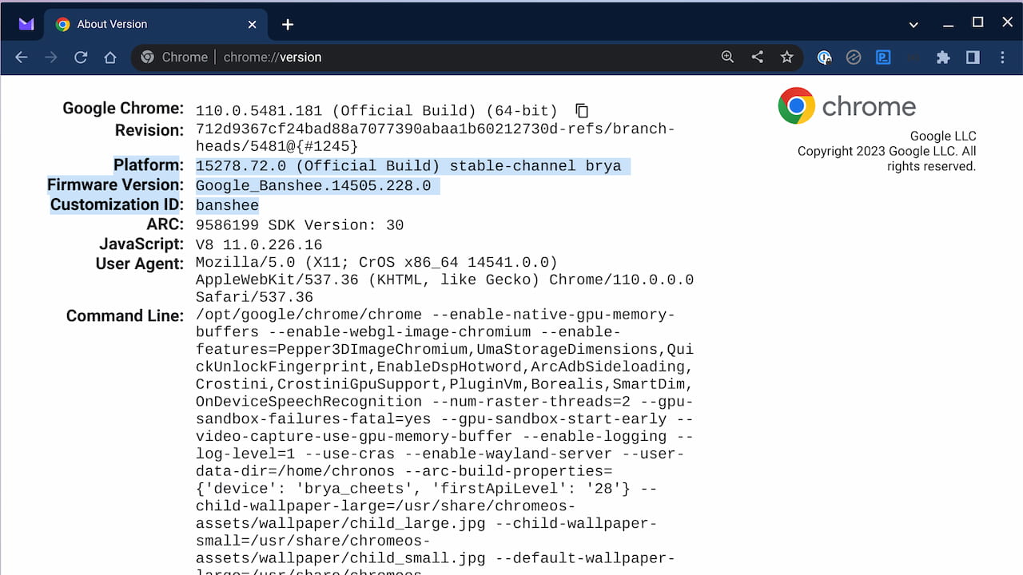Click the Platform: label
The width and height of the screenshot is (1023, 575).
149,165
